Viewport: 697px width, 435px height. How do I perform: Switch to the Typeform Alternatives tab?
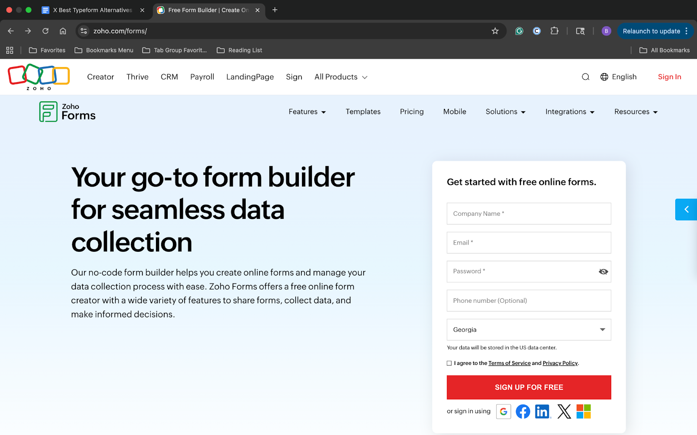91,10
